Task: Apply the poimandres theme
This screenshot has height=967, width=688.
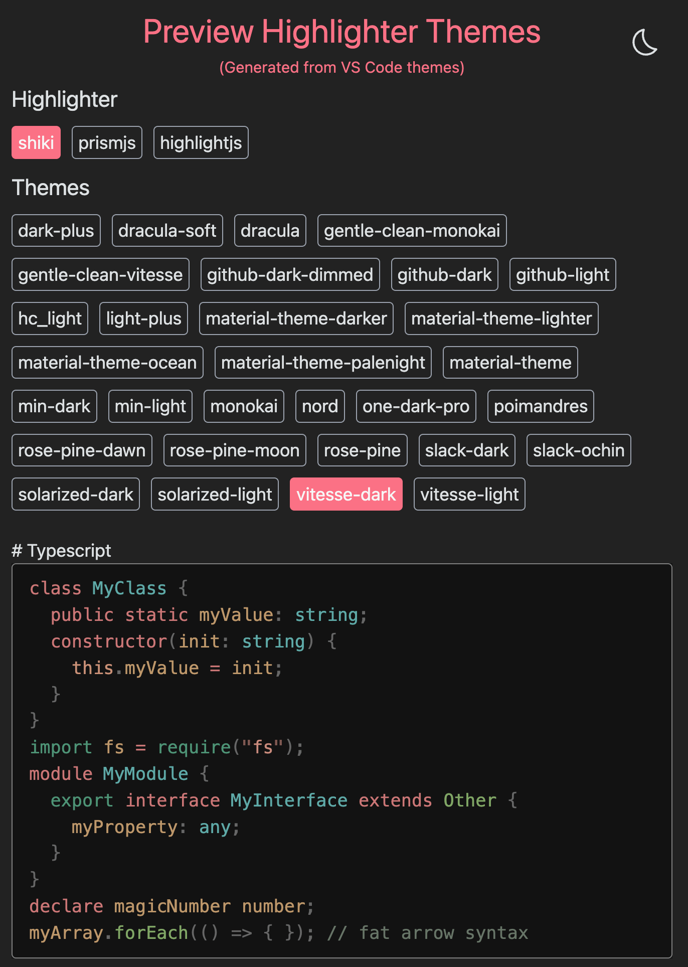Action: (541, 406)
